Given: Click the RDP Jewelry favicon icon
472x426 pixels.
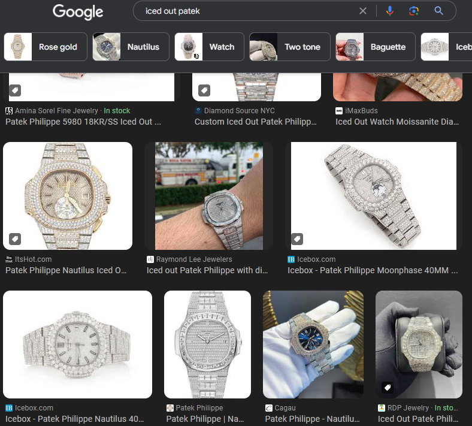Looking at the screenshot, I should [x=382, y=408].
